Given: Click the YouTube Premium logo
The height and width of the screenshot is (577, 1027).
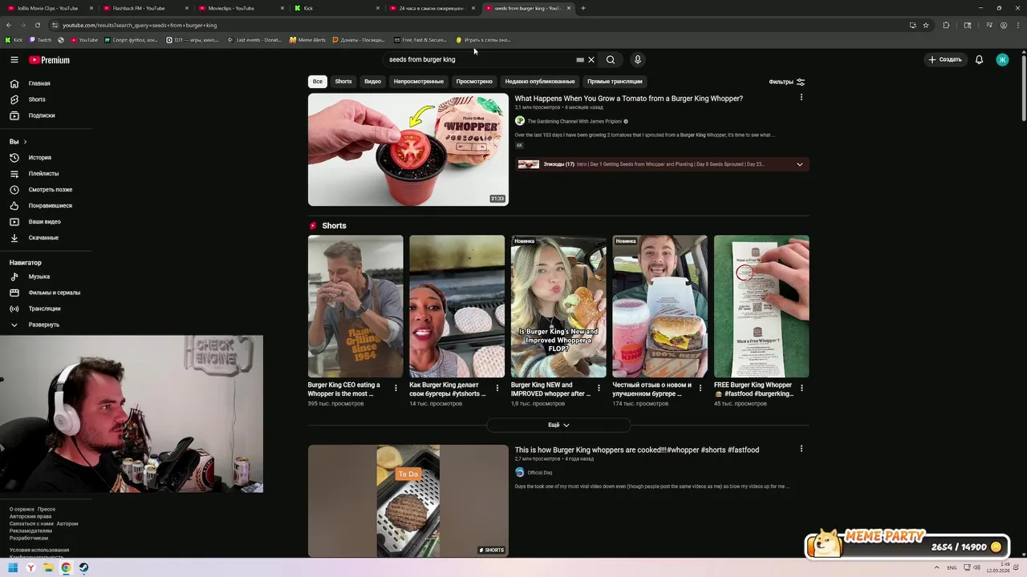Looking at the screenshot, I should 49,60.
